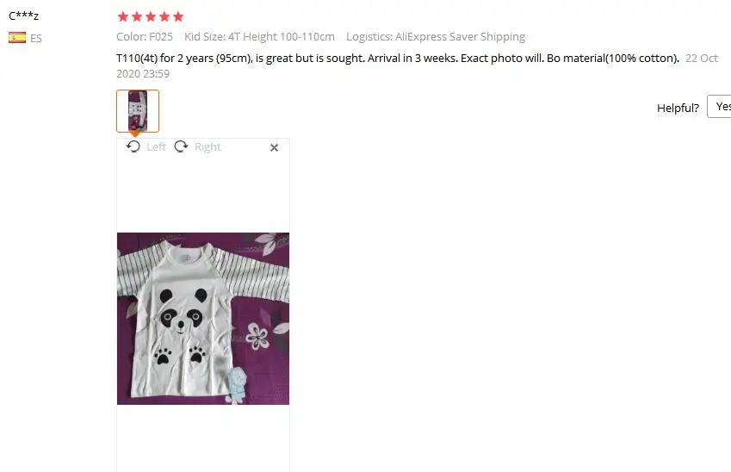Click the rotate right arrow icon
Image resolution: width=731 pixels, height=472 pixels.
[181, 146]
